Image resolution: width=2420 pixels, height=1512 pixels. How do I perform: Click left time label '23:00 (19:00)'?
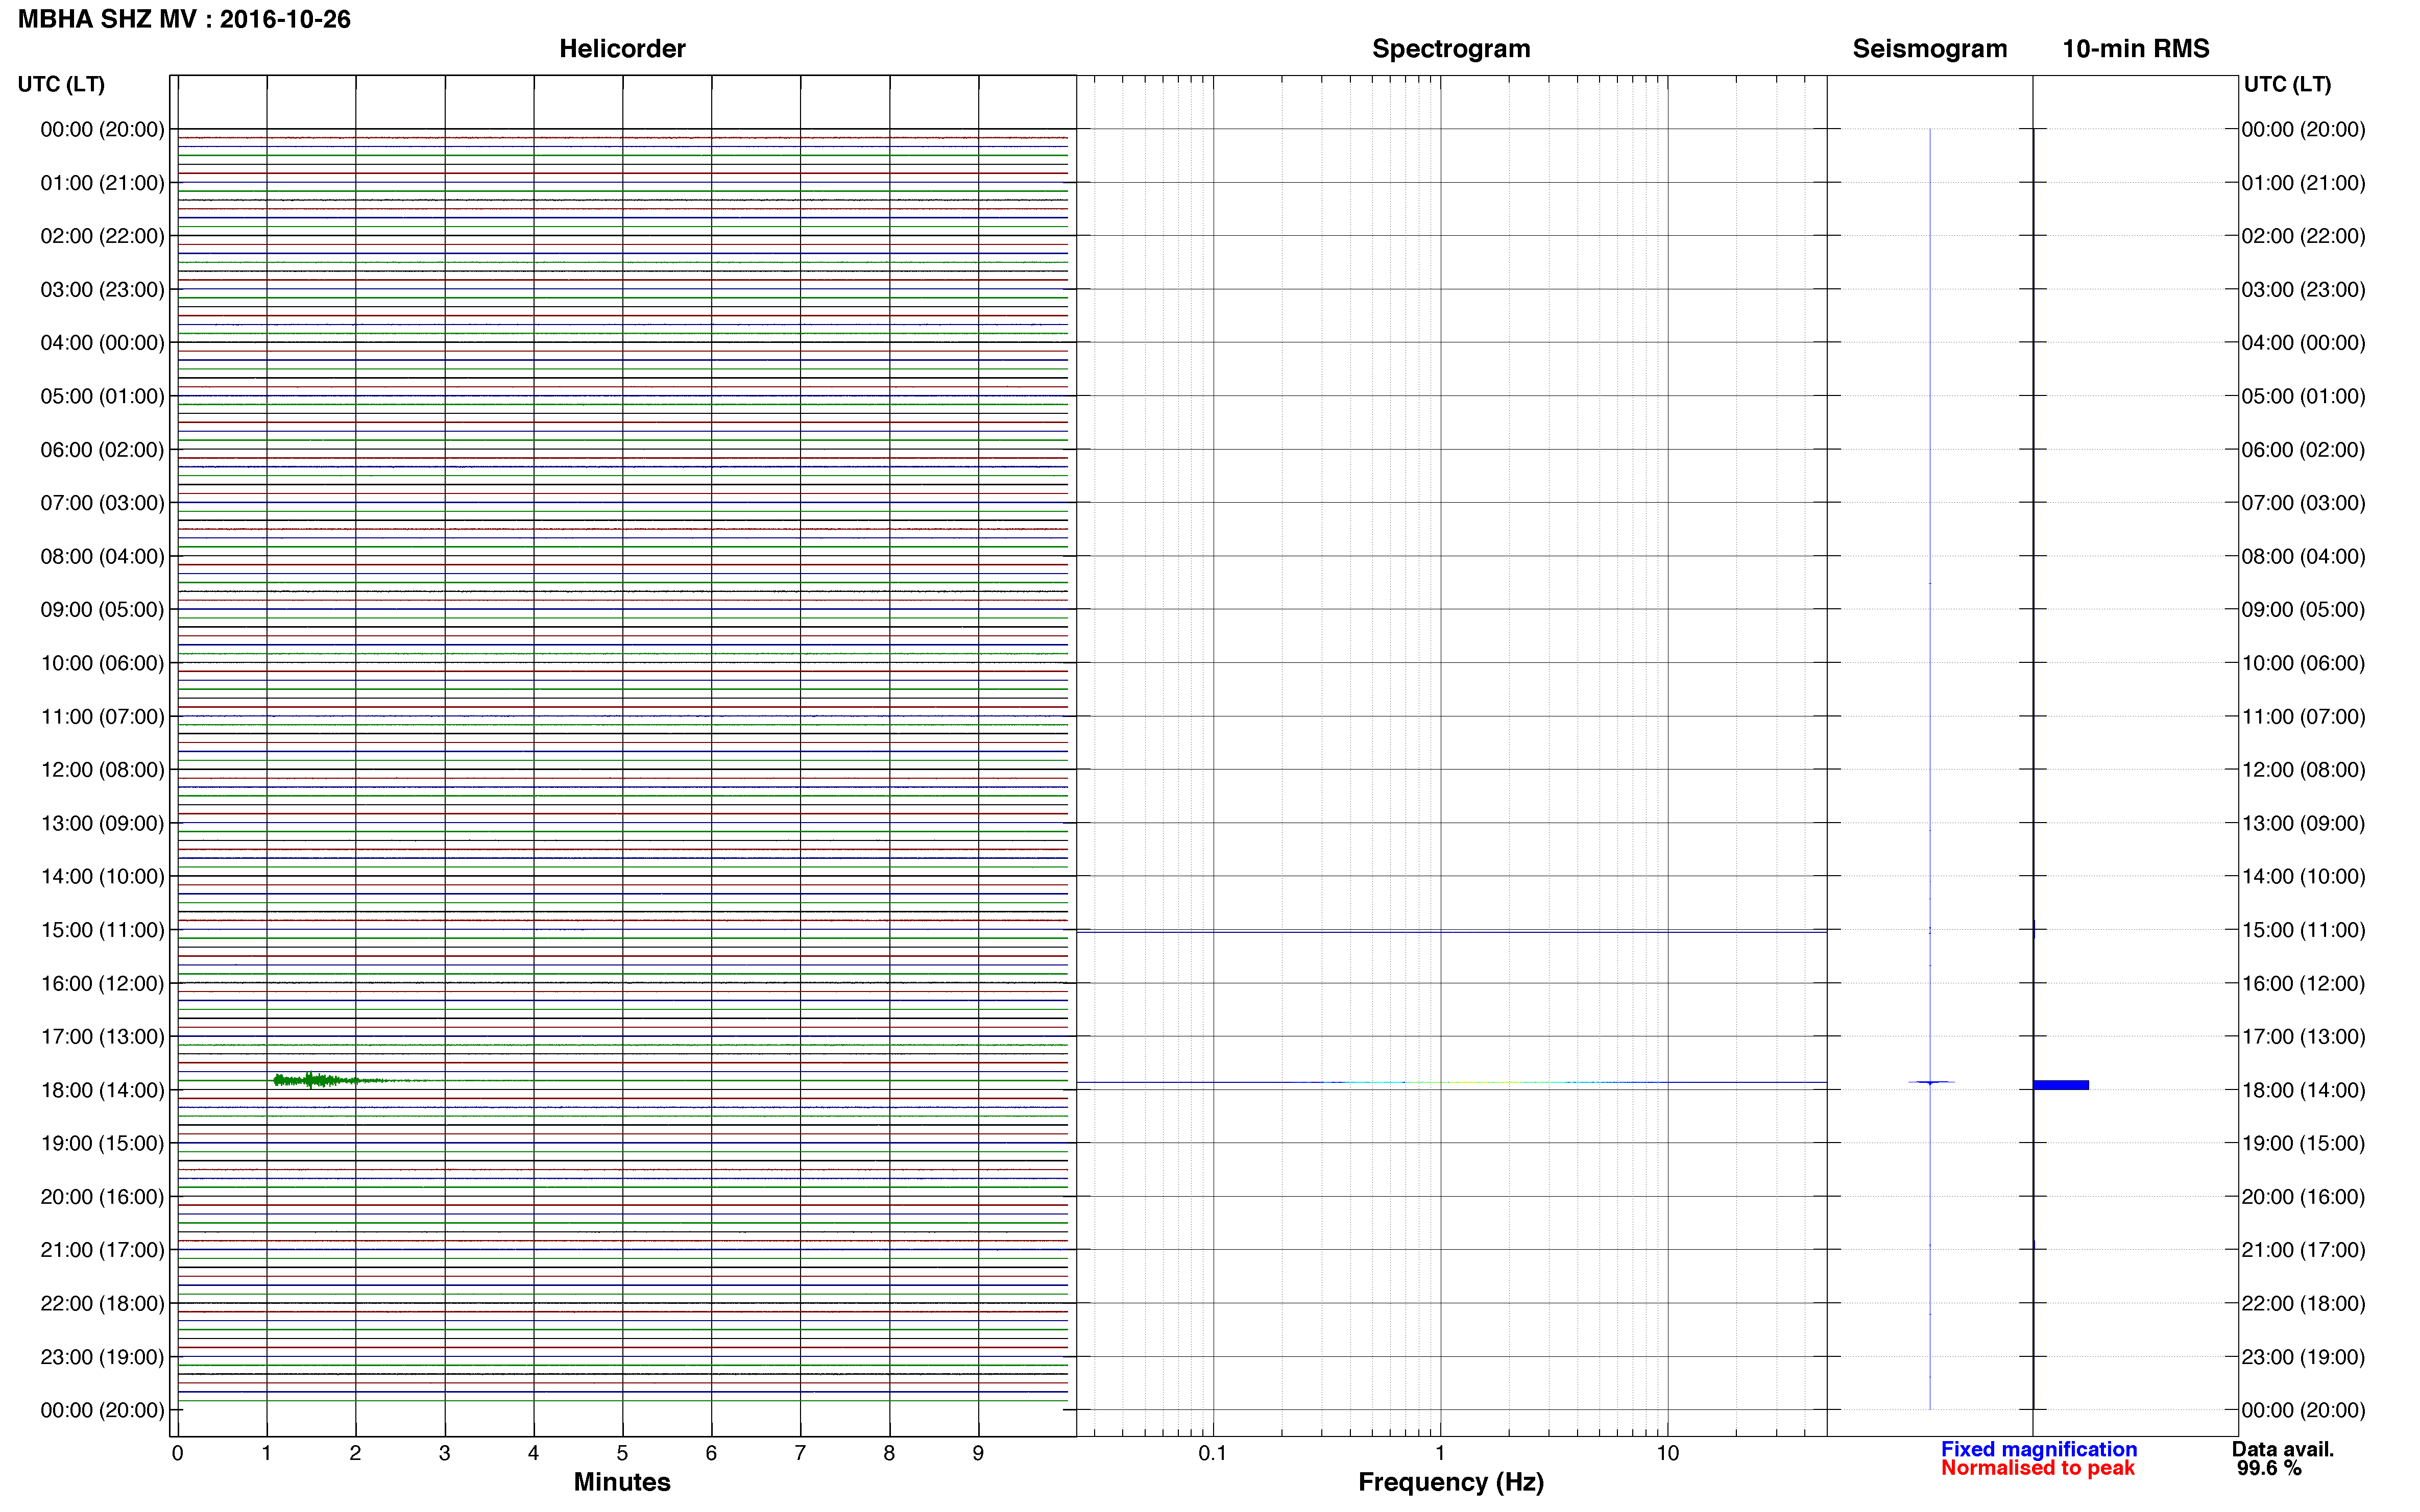[x=102, y=1357]
